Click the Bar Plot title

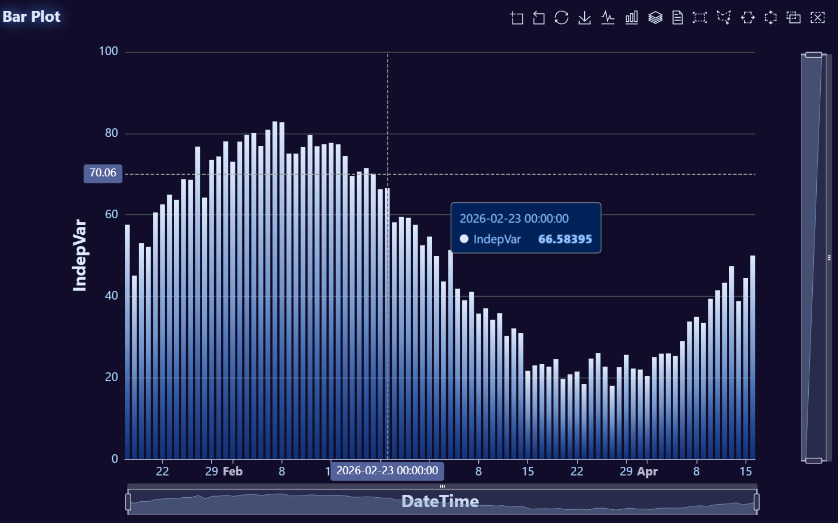[32, 17]
